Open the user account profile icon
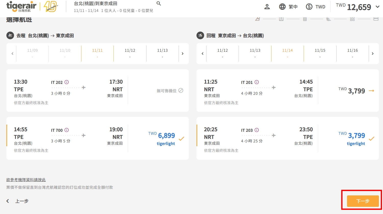Screen dimensions: 383x214 pos(267,7)
